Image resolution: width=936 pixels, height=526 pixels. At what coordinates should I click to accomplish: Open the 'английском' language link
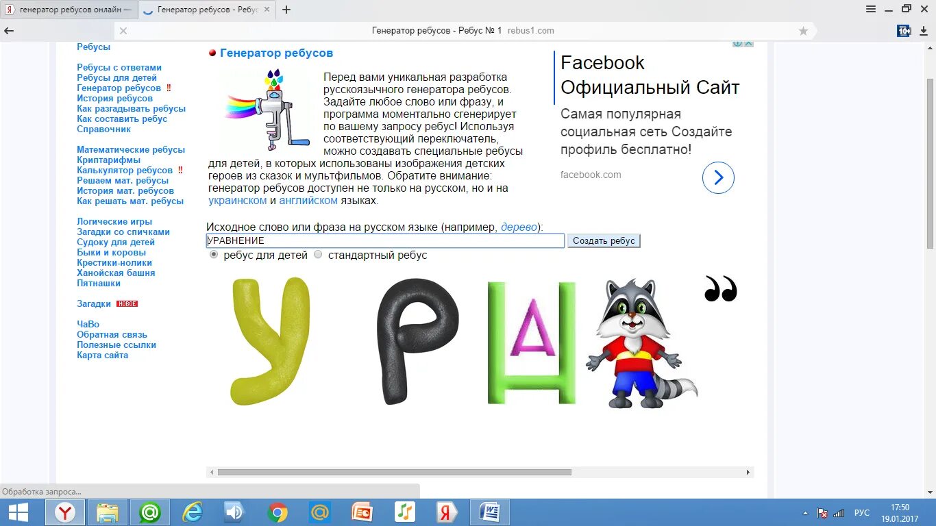click(x=308, y=201)
